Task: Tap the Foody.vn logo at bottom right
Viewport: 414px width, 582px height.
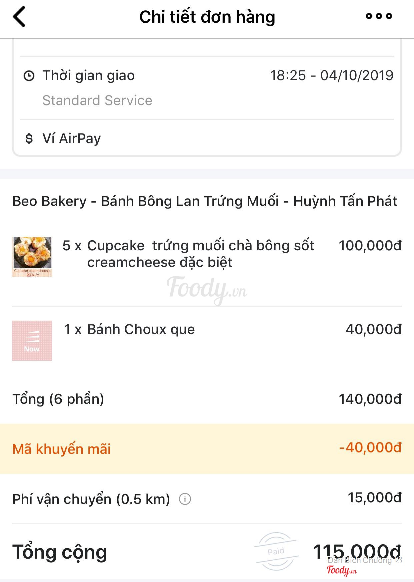Action: point(341,570)
